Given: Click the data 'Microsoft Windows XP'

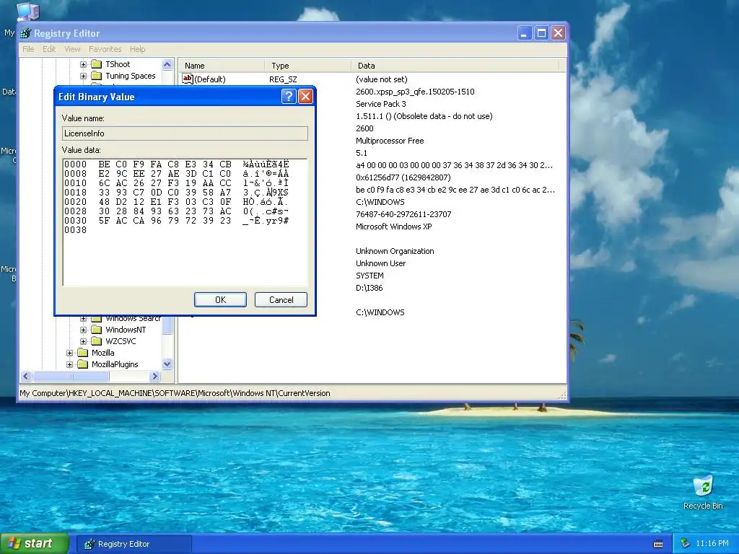Looking at the screenshot, I should (393, 226).
